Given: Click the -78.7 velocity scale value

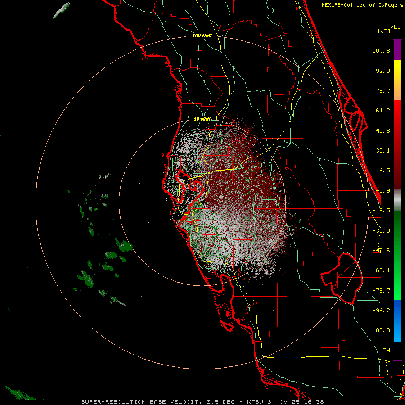Looking at the screenshot, I should point(381,291).
